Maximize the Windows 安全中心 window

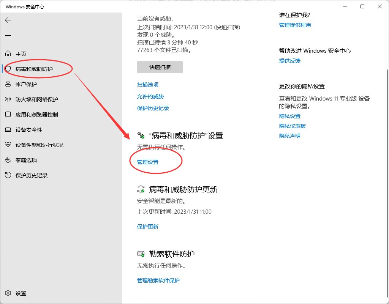pos(362,7)
